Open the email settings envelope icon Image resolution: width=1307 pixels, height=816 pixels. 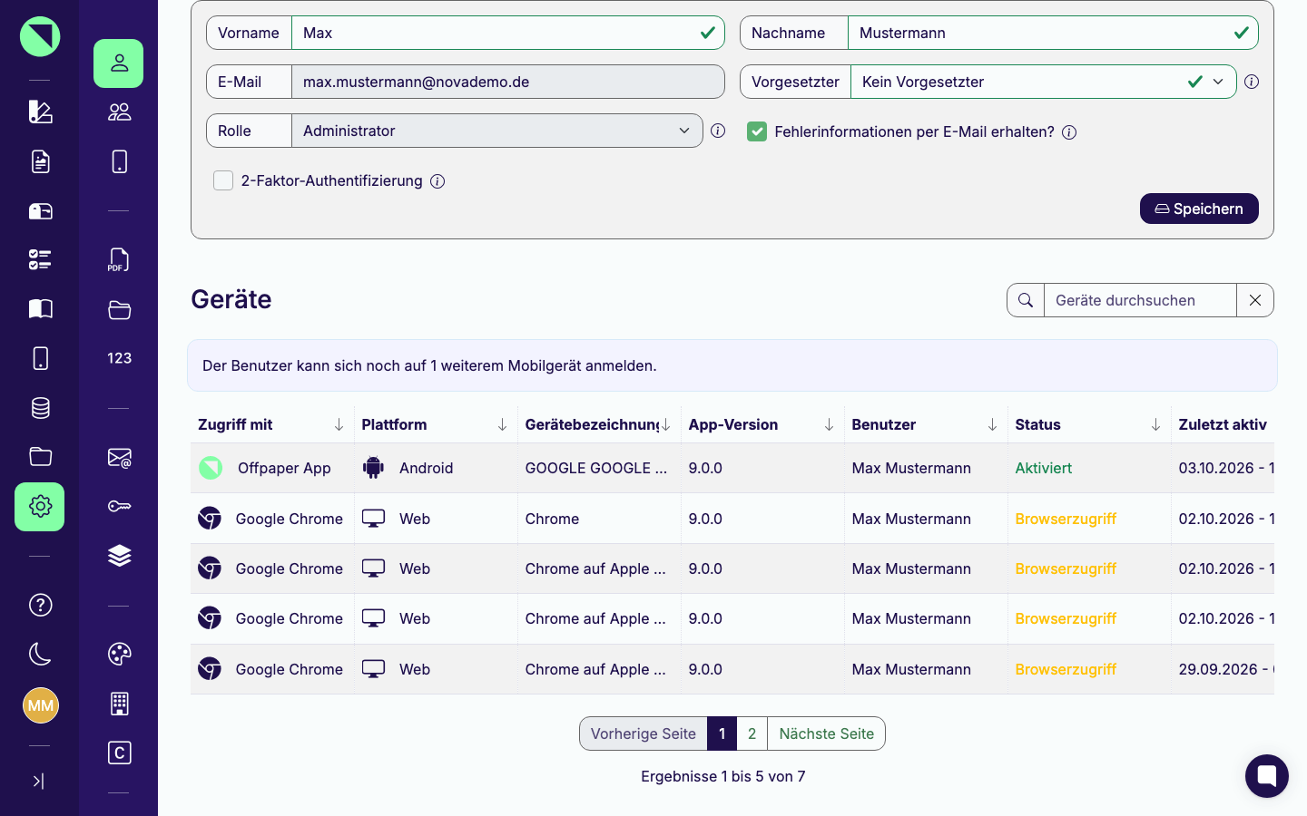point(119,458)
